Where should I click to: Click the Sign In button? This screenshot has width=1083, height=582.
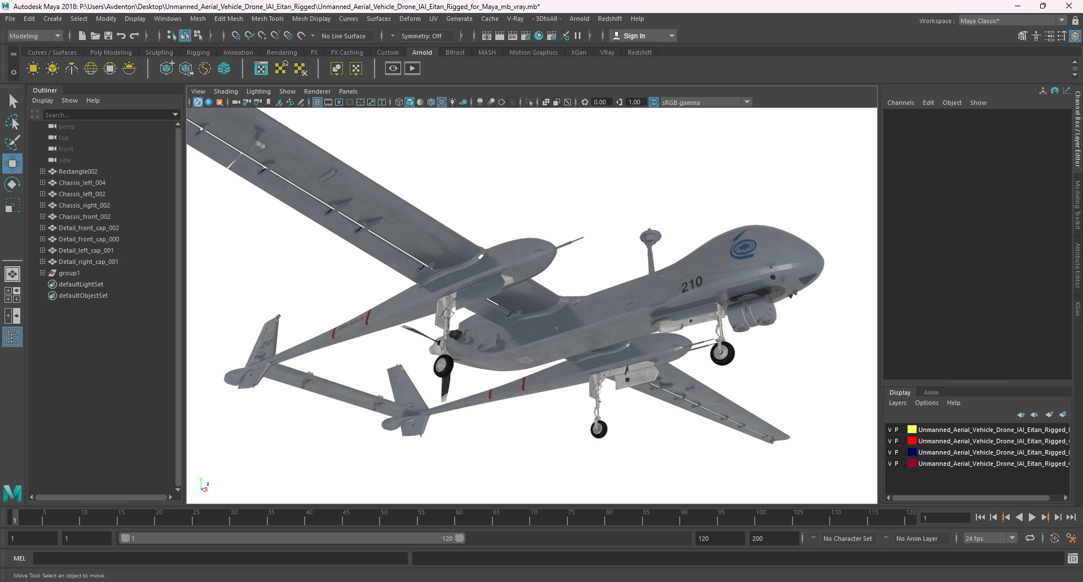pyautogui.click(x=643, y=36)
